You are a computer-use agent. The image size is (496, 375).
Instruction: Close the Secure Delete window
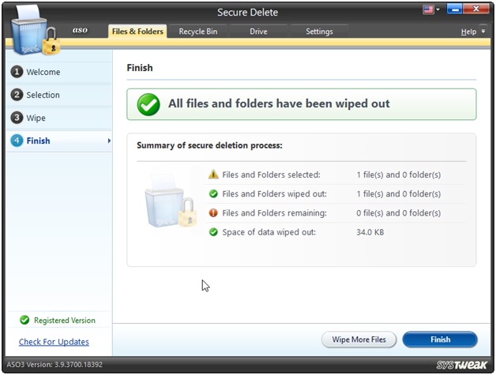475,9
